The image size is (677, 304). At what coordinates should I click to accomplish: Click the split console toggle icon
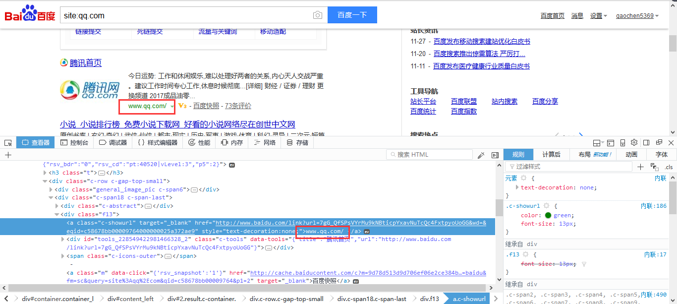pyautogui.click(x=610, y=143)
